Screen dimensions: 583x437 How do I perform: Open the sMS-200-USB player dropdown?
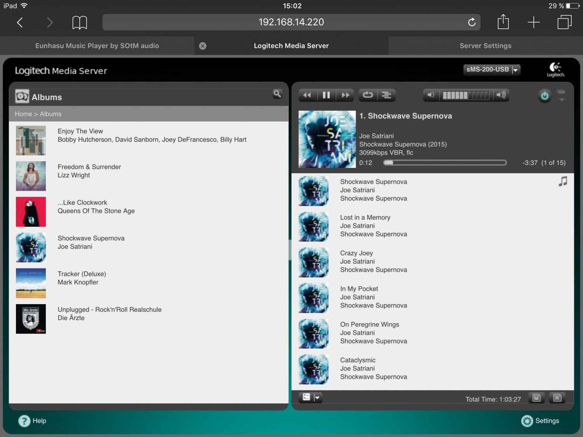tap(492, 70)
